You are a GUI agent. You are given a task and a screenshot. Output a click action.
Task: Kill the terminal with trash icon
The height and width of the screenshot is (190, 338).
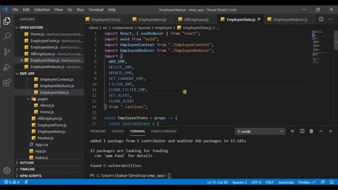pos(311,131)
